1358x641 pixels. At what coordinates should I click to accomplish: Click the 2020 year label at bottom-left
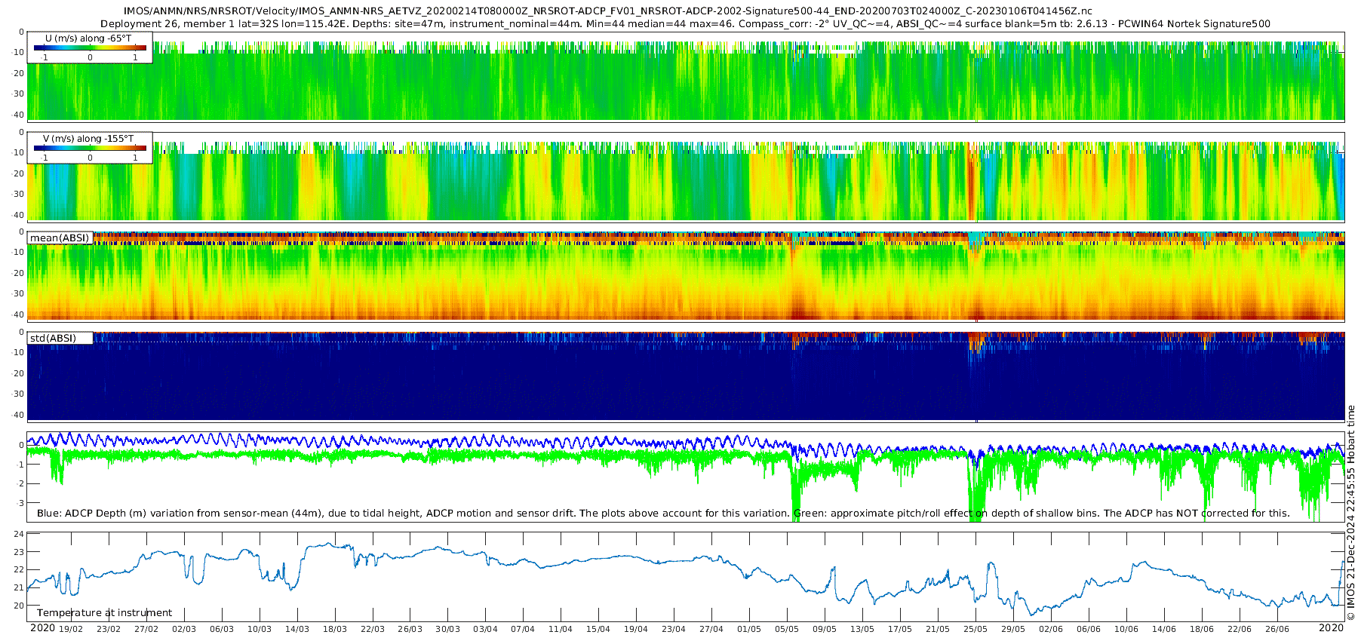[42, 628]
